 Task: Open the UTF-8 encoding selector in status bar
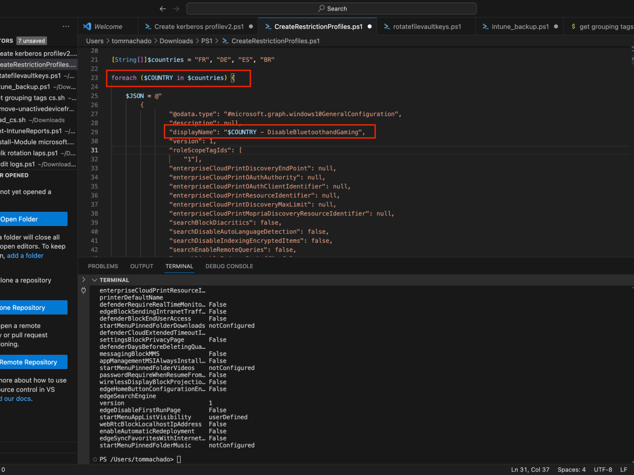click(603, 469)
